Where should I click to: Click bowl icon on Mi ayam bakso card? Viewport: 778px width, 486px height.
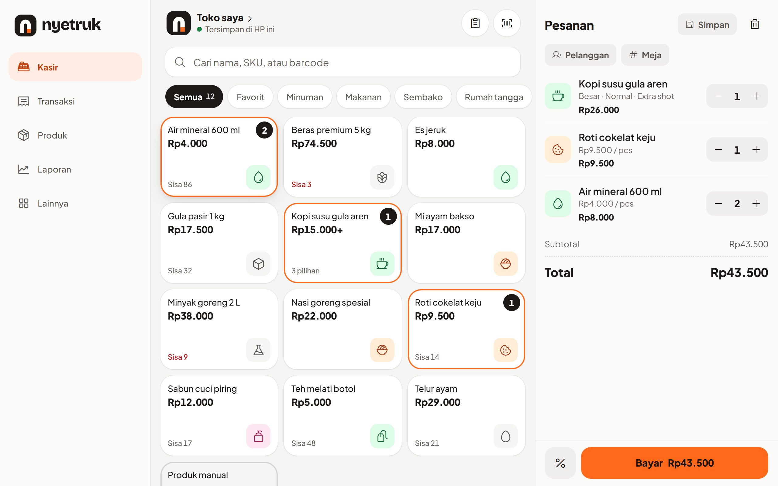pos(505,264)
